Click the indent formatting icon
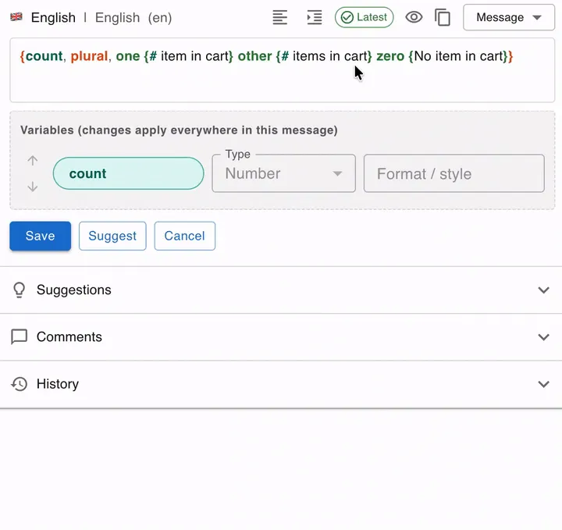The image size is (562, 530). click(315, 17)
